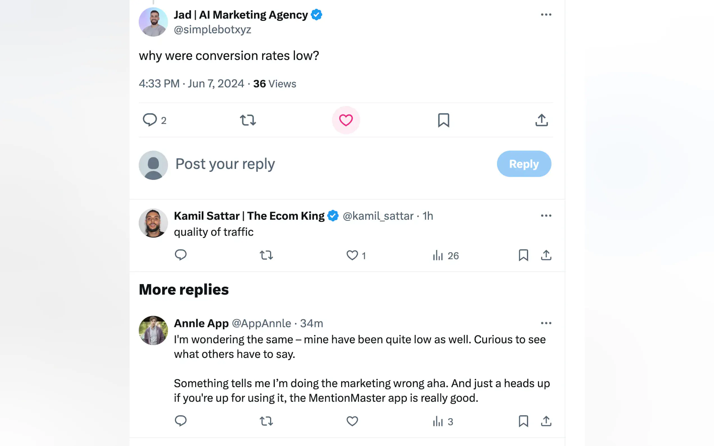Like Kamil Sattar's reply
This screenshot has width=714, height=446.
pyautogui.click(x=352, y=255)
